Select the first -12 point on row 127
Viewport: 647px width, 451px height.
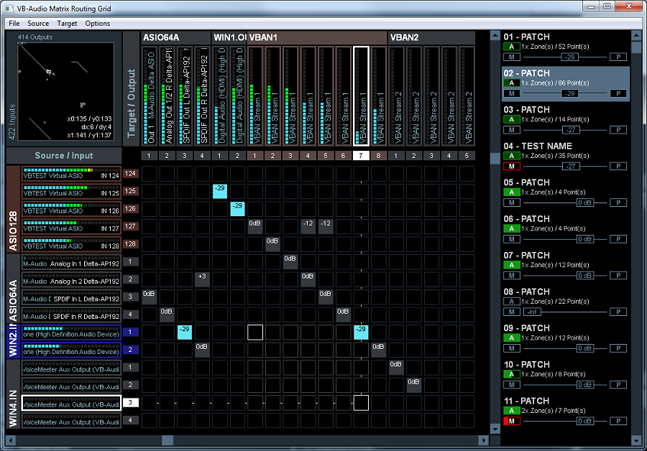(308, 226)
